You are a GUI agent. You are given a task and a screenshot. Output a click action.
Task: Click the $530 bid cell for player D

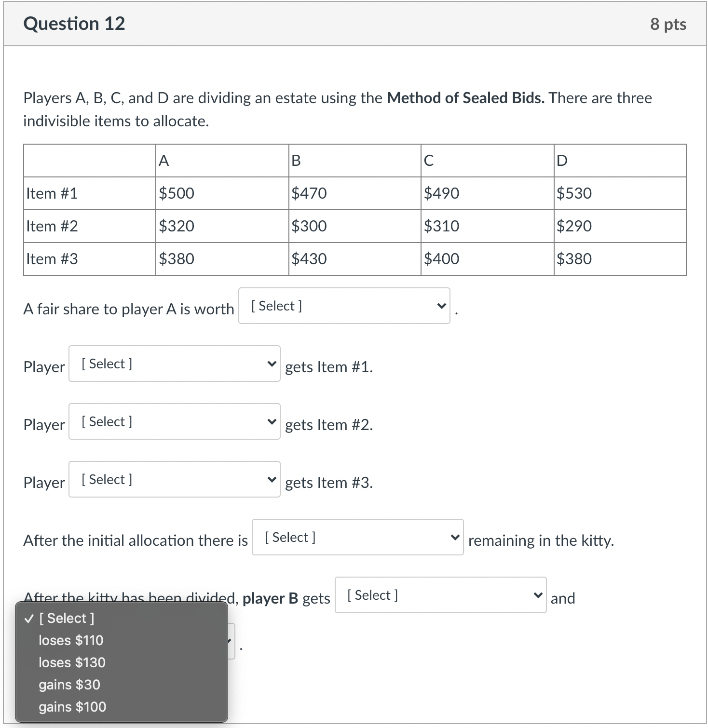574,193
